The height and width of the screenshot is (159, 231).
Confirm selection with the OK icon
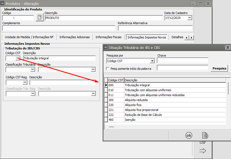pos(189,135)
